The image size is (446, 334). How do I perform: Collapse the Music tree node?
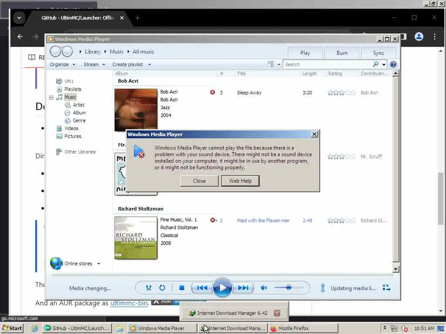pos(51,97)
